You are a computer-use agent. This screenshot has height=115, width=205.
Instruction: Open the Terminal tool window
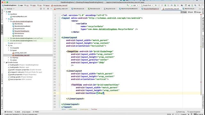[9, 112]
